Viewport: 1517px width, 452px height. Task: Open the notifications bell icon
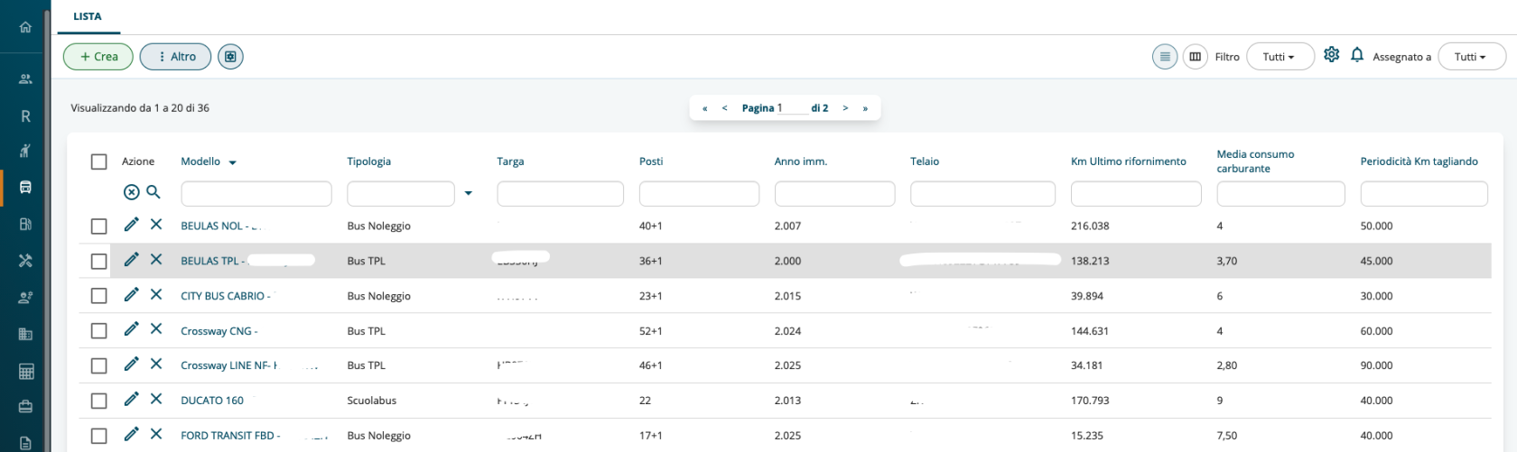(1356, 55)
